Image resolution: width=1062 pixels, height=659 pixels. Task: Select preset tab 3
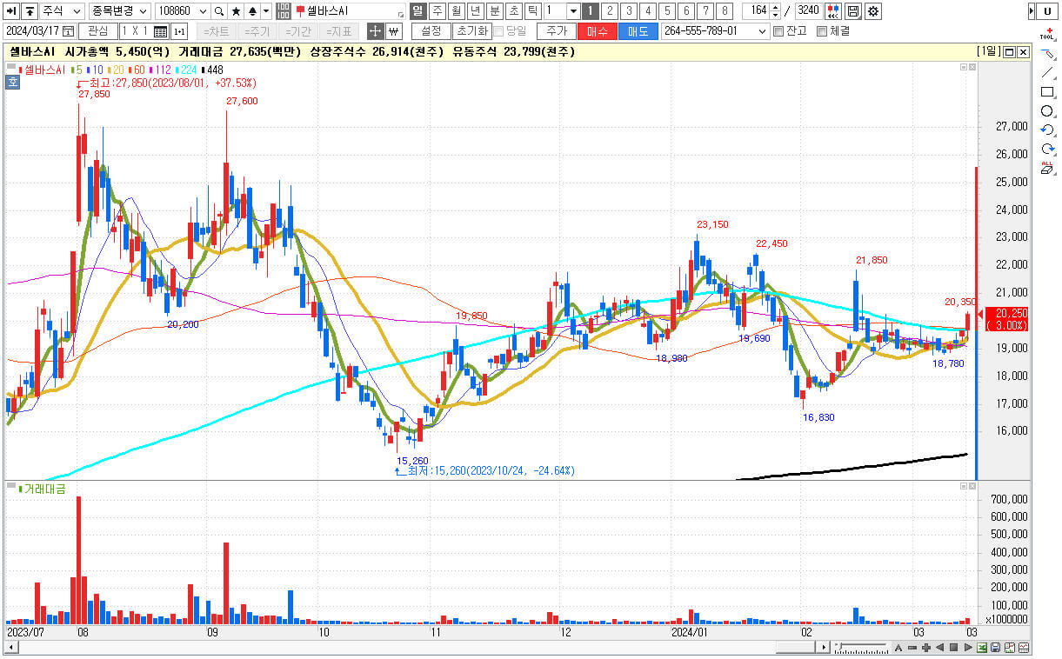629,11
